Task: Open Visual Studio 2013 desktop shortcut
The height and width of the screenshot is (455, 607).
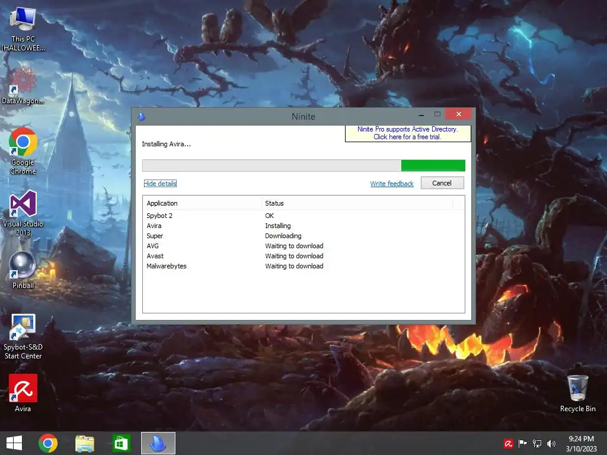Action: (23, 213)
